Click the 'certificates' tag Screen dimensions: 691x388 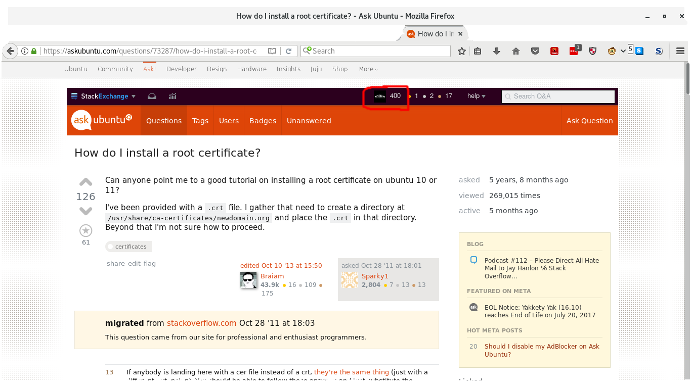point(128,247)
